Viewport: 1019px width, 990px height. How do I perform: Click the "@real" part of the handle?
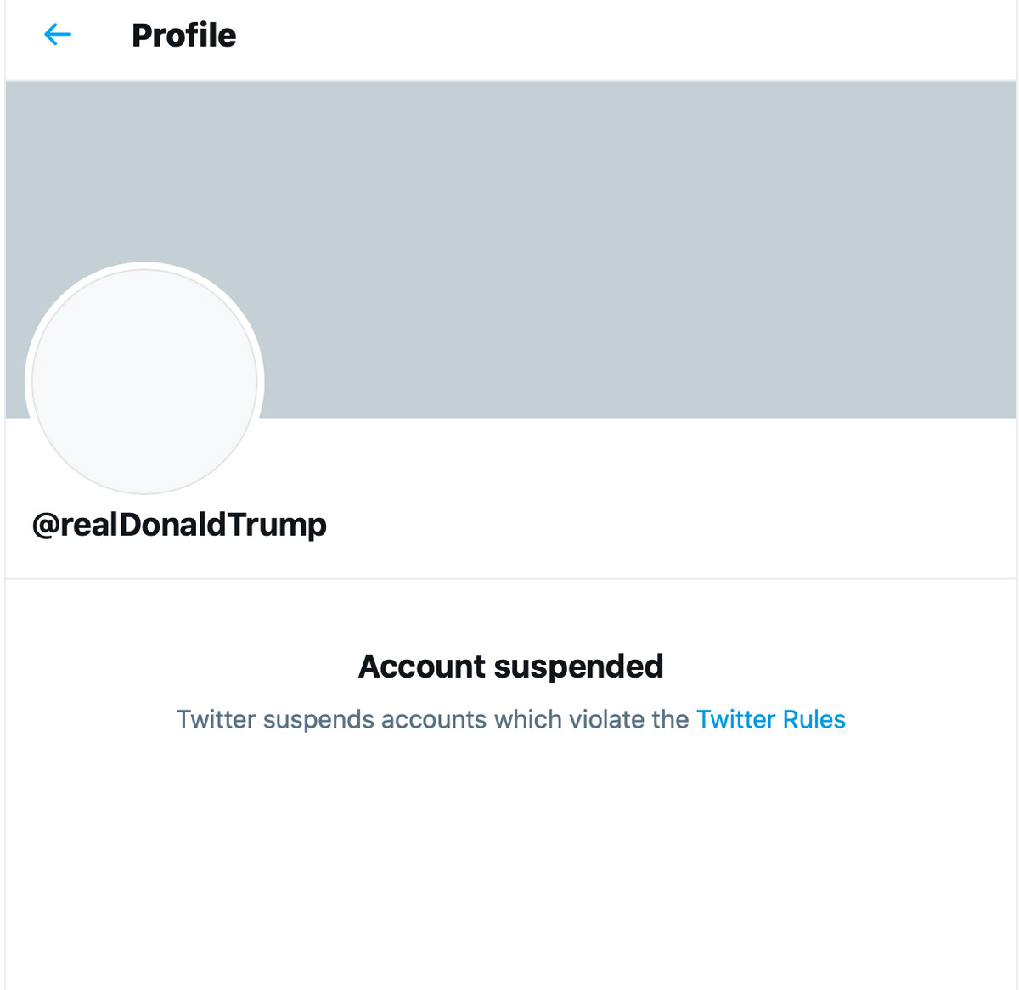[75, 525]
